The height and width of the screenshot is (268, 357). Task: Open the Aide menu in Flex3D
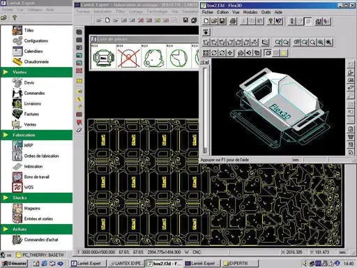pyautogui.click(x=278, y=12)
